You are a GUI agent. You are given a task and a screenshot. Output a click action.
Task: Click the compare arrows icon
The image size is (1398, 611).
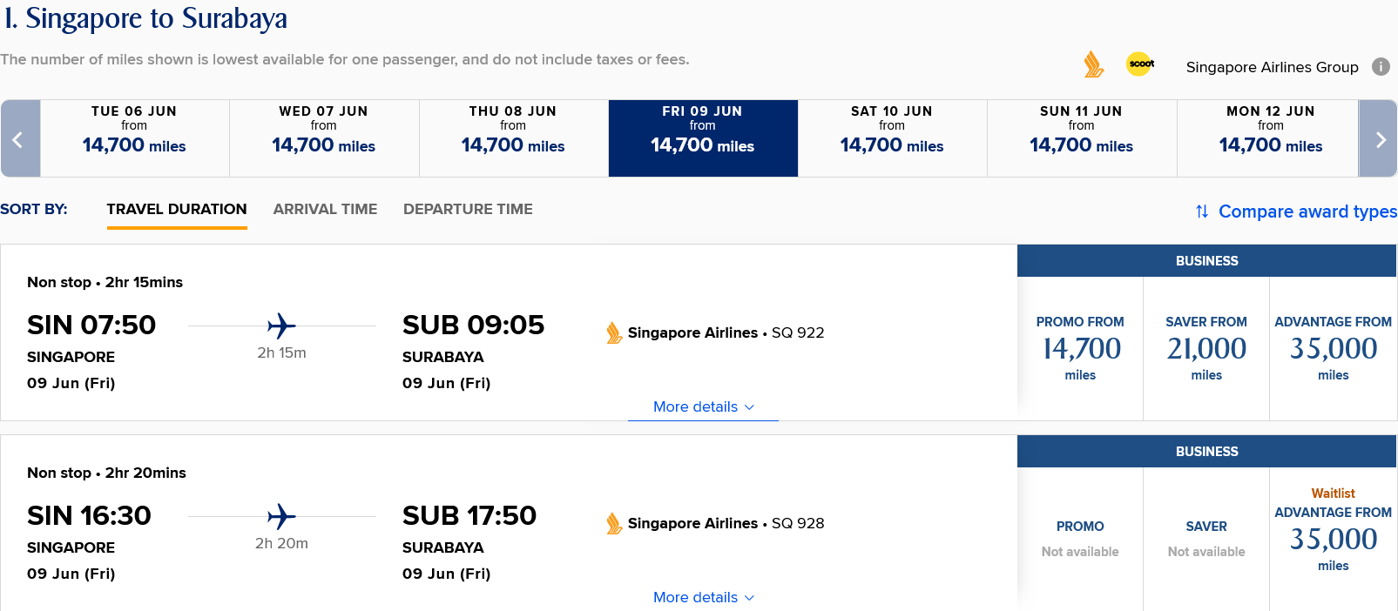1202,211
